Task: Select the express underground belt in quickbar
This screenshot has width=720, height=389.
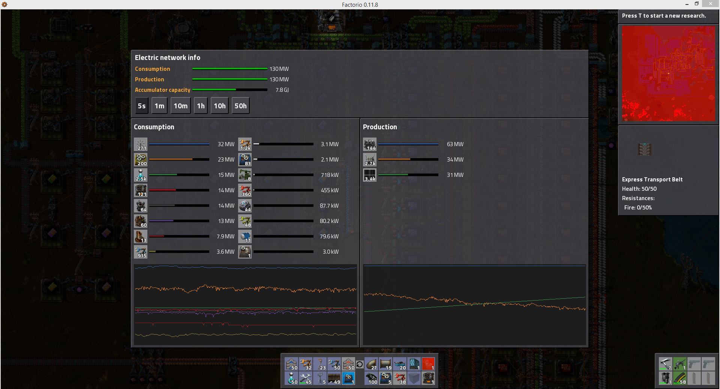Action: click(414, 364)
